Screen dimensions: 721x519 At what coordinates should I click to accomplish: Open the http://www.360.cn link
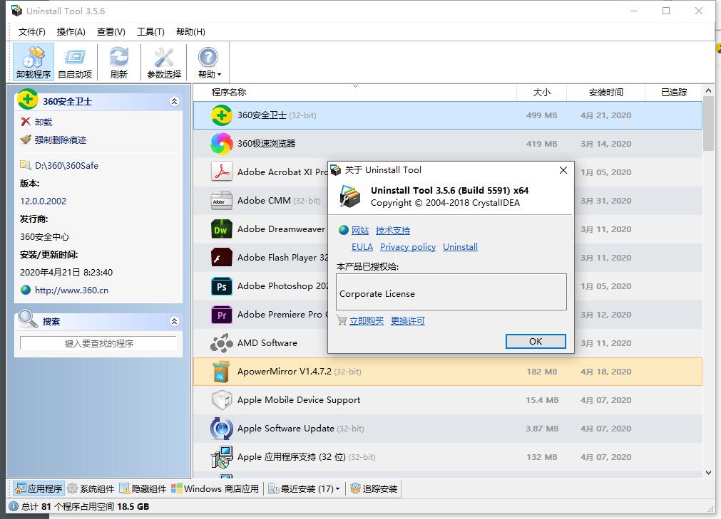coord(72,290)
